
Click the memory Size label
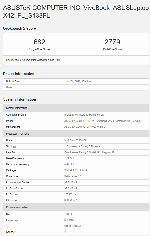coord(8,214)
